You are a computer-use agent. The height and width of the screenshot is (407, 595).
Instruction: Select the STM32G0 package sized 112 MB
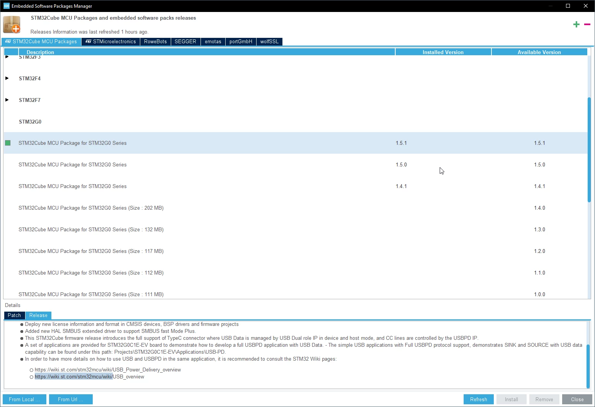296,273
